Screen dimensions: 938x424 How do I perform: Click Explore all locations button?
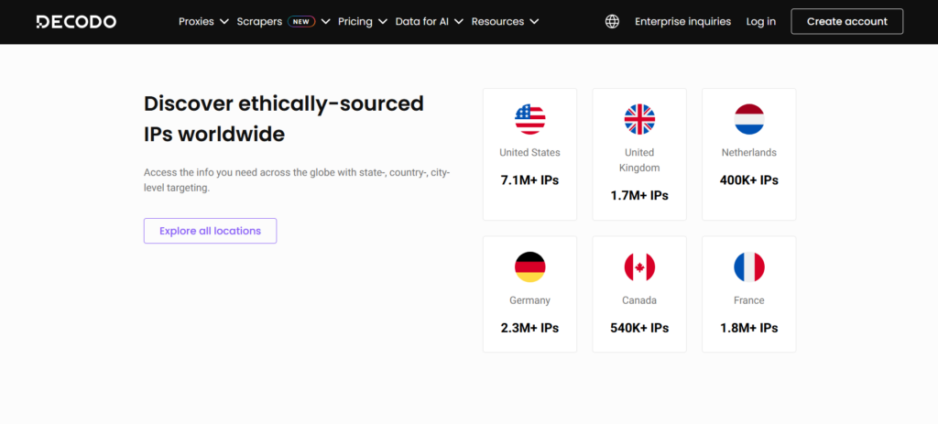210,231
